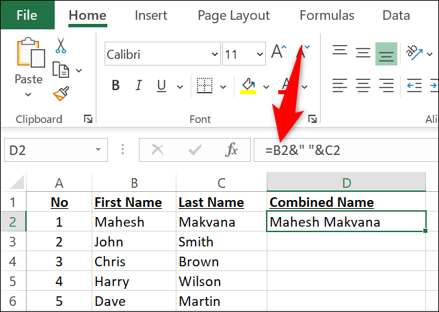The image size is (439, 312).
Task: Open Orientation dropdown arrow
Action: point(429,54)
